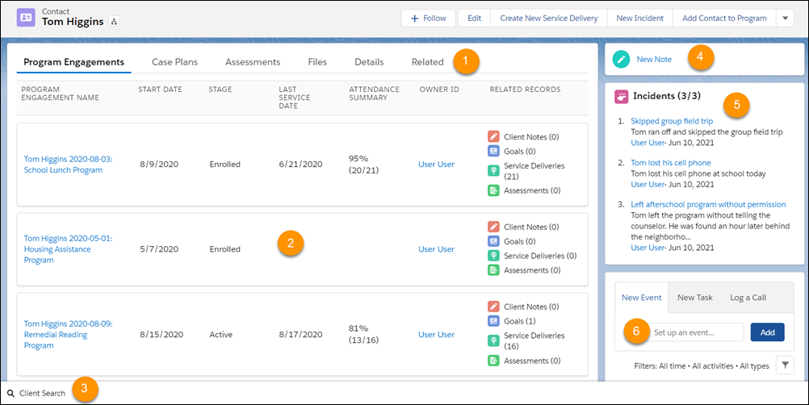
Task: Click User User owner in Remedial Reading row
Action: click(x=436, y=335)
